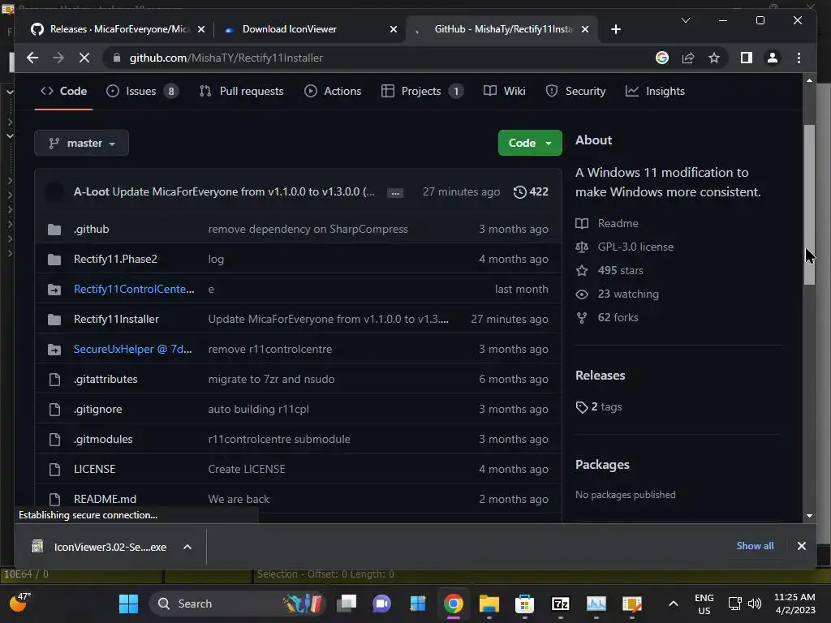Bookmark this page with the star icon

click(x=714, y=58)
